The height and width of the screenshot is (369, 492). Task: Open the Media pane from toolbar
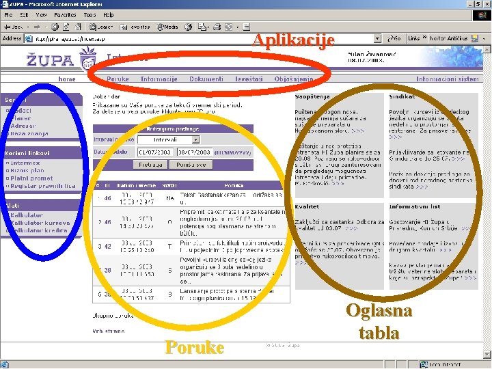[167, 27]
